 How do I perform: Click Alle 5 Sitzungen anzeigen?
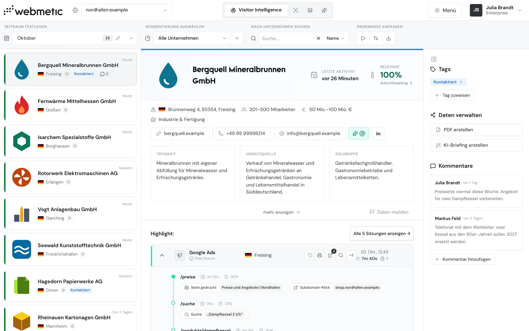[382, 234]
